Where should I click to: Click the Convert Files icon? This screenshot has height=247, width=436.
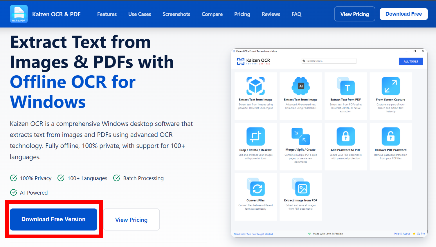pos(255,187)
